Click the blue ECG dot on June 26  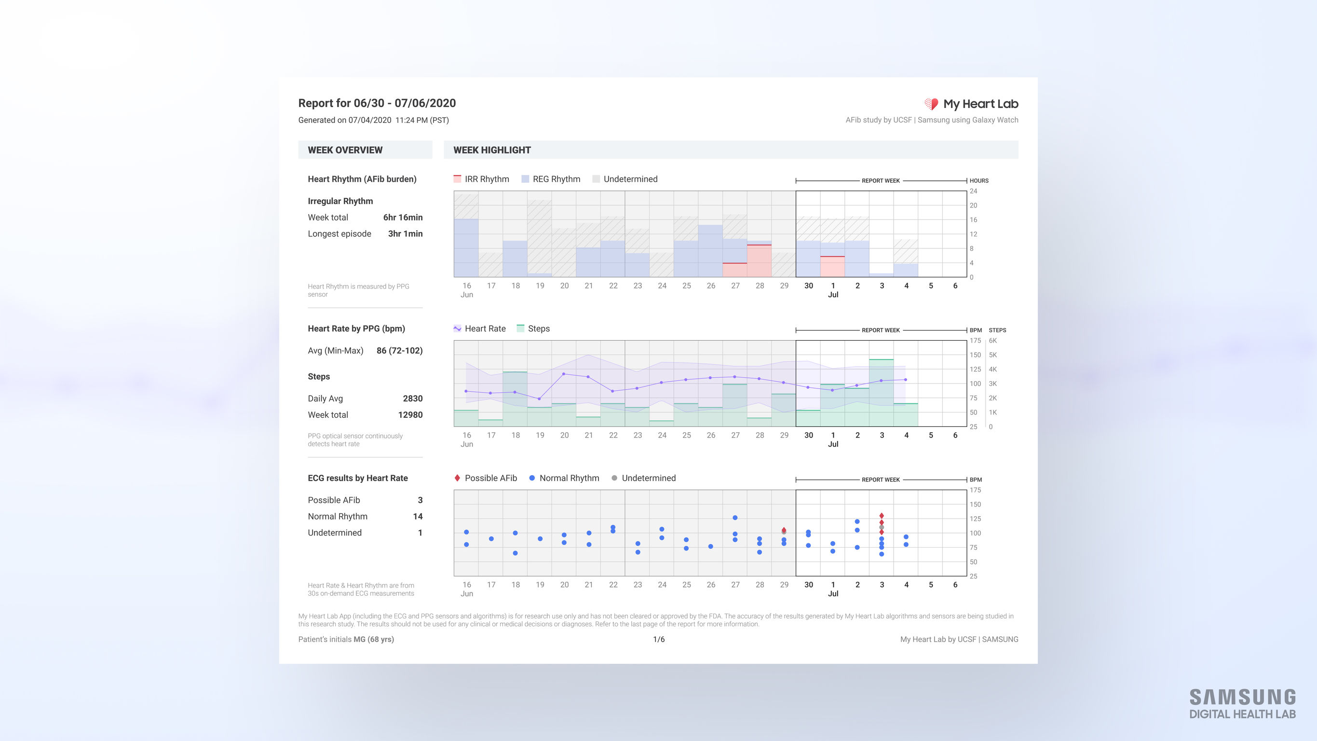(711, 546)
